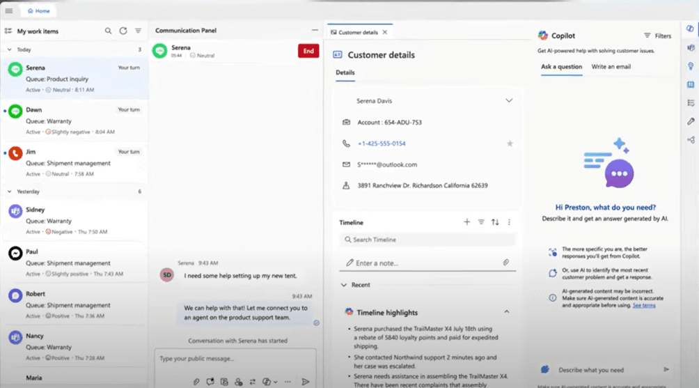
Task: Click the consult icon in message toolbar
Action: pos(239,382)
